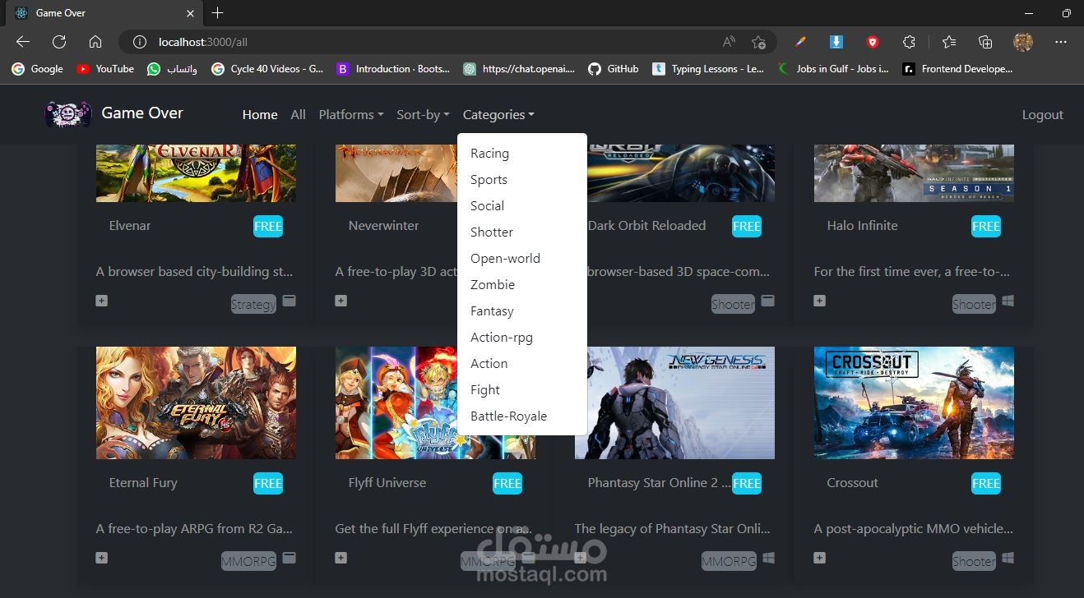Open the GitHub bookmark
Screen dimensions: 1084x598
click(x=614, y=69)
